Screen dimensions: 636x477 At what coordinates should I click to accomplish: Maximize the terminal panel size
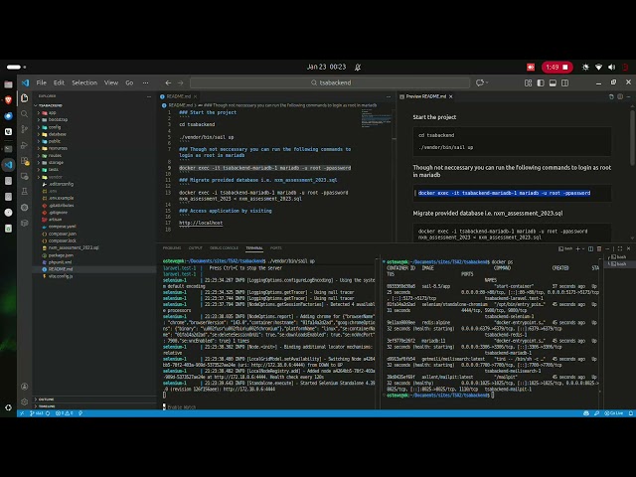point(620,248)
